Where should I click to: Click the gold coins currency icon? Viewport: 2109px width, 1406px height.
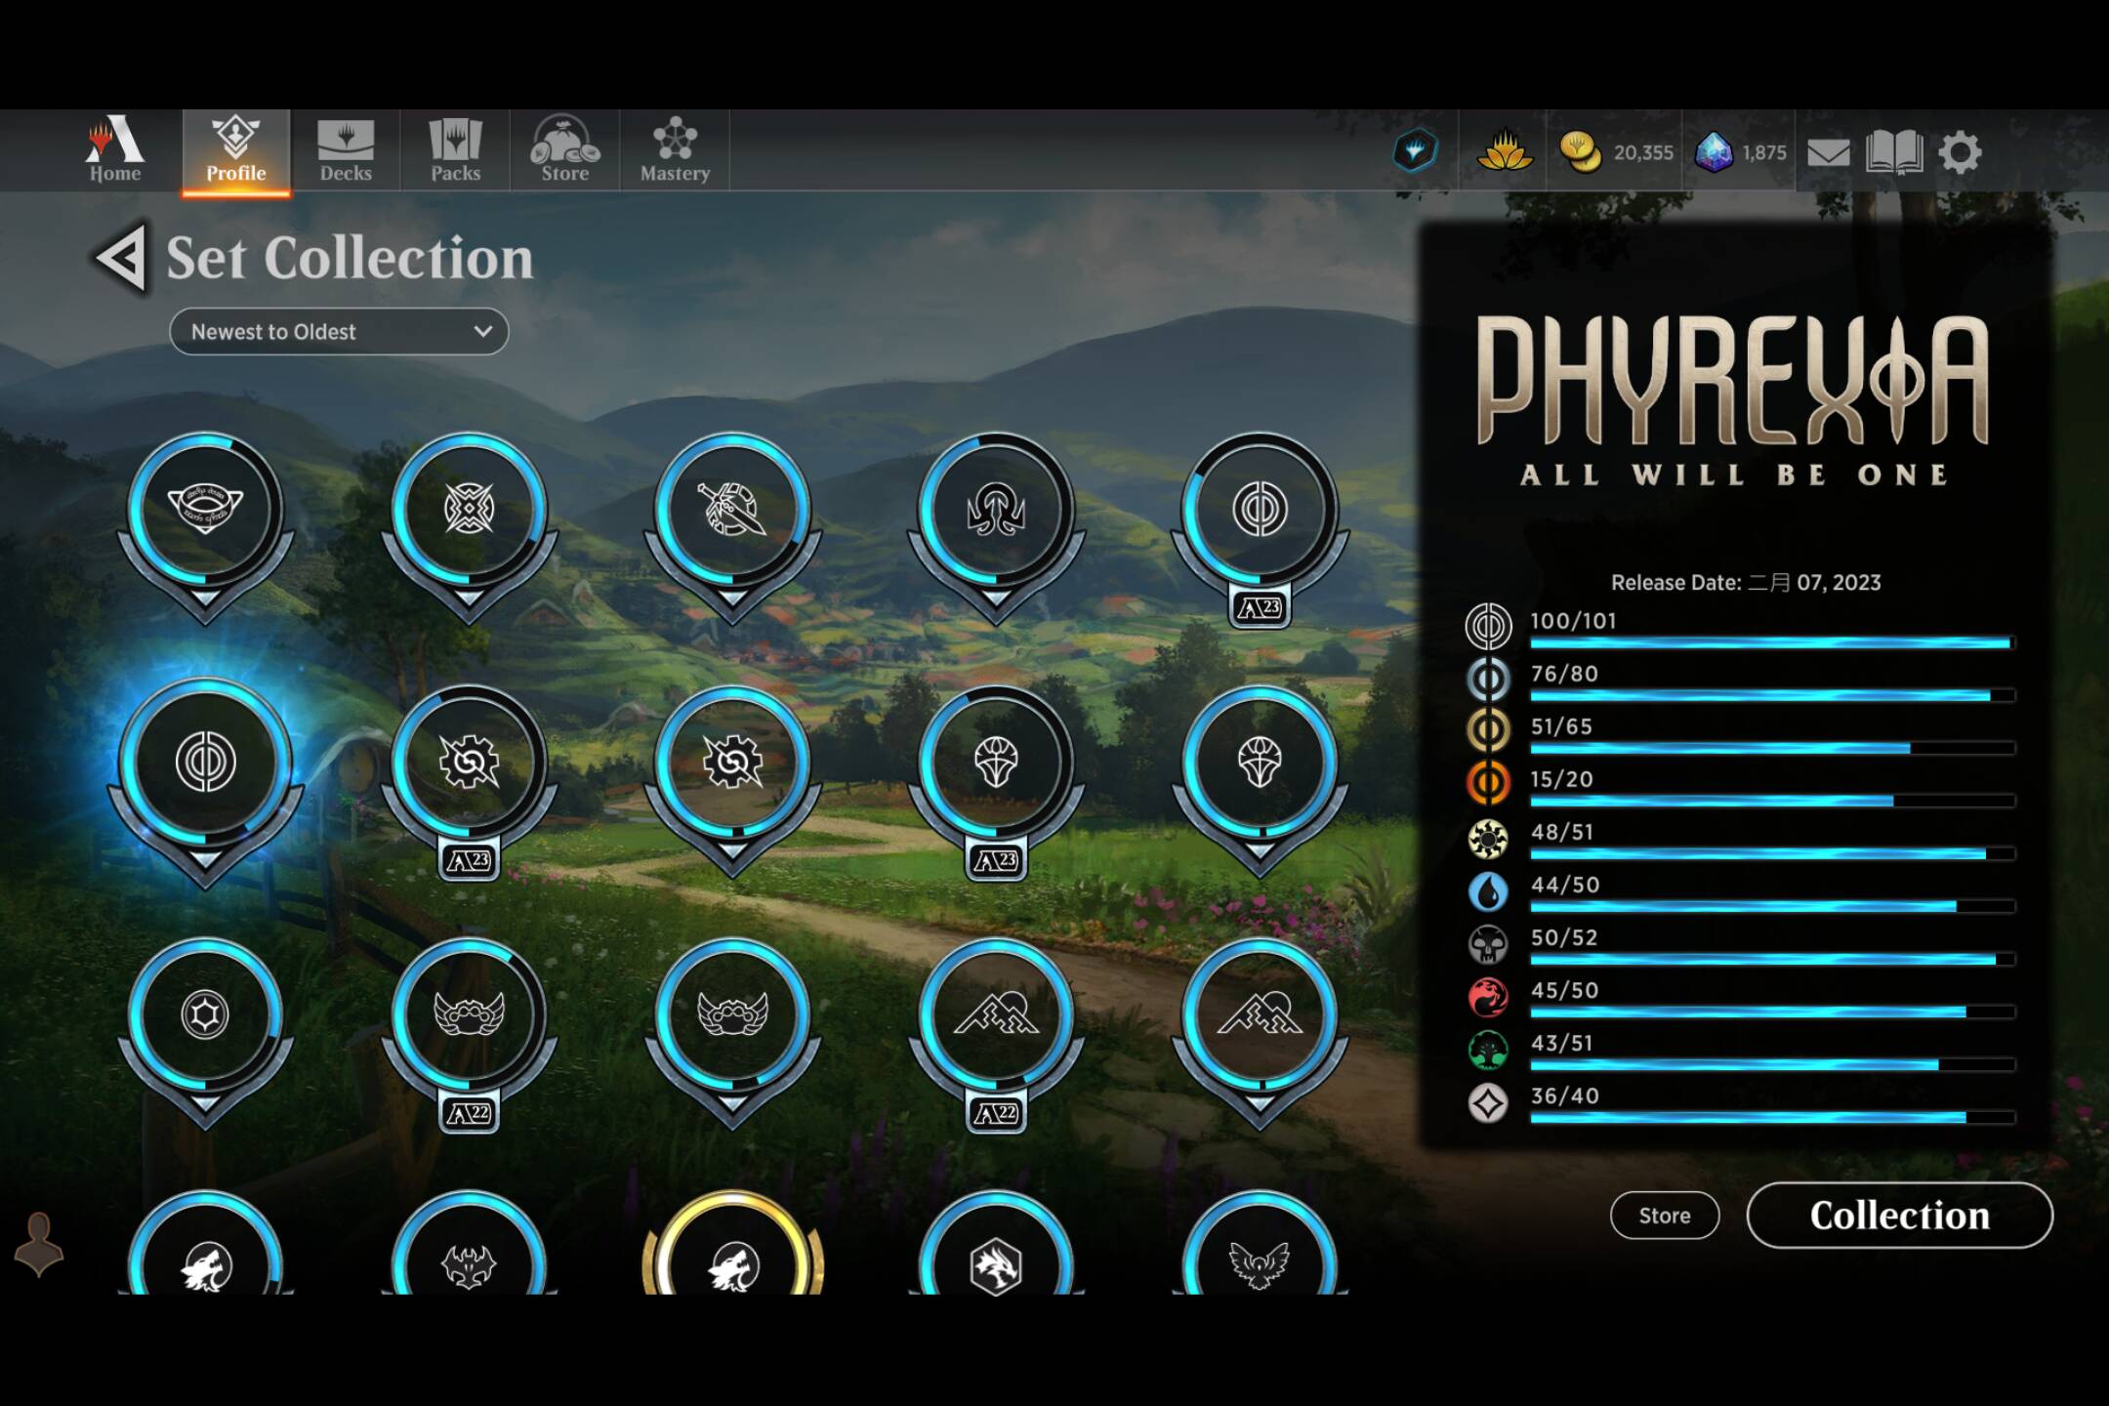1579,152
